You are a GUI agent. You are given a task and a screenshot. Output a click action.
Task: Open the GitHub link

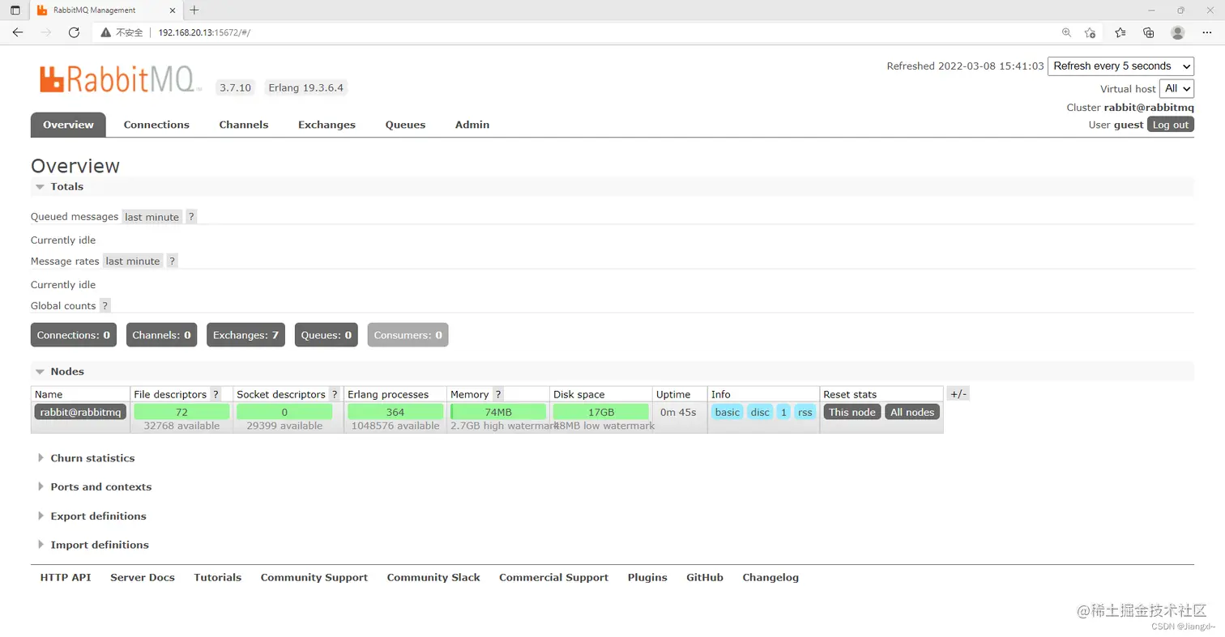[x=705, y=578]
